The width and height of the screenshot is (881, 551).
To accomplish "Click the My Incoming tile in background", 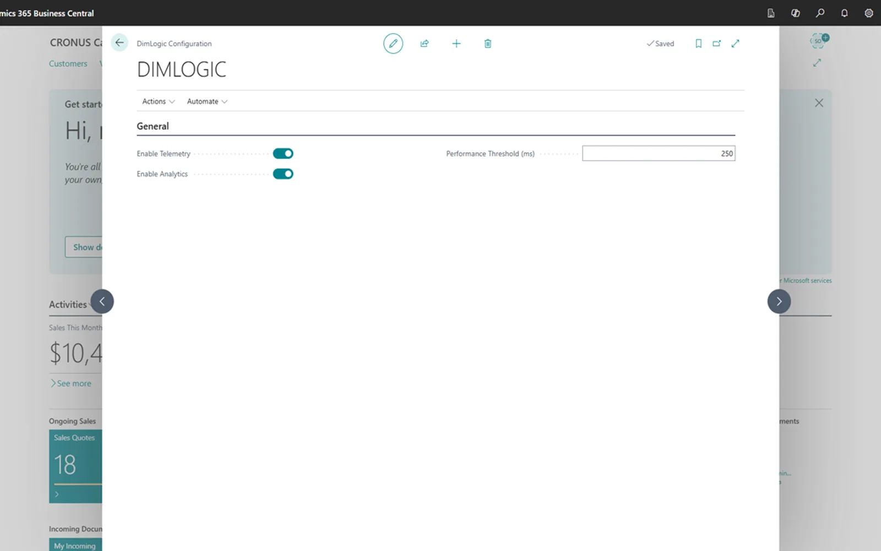I will point(75,544).
